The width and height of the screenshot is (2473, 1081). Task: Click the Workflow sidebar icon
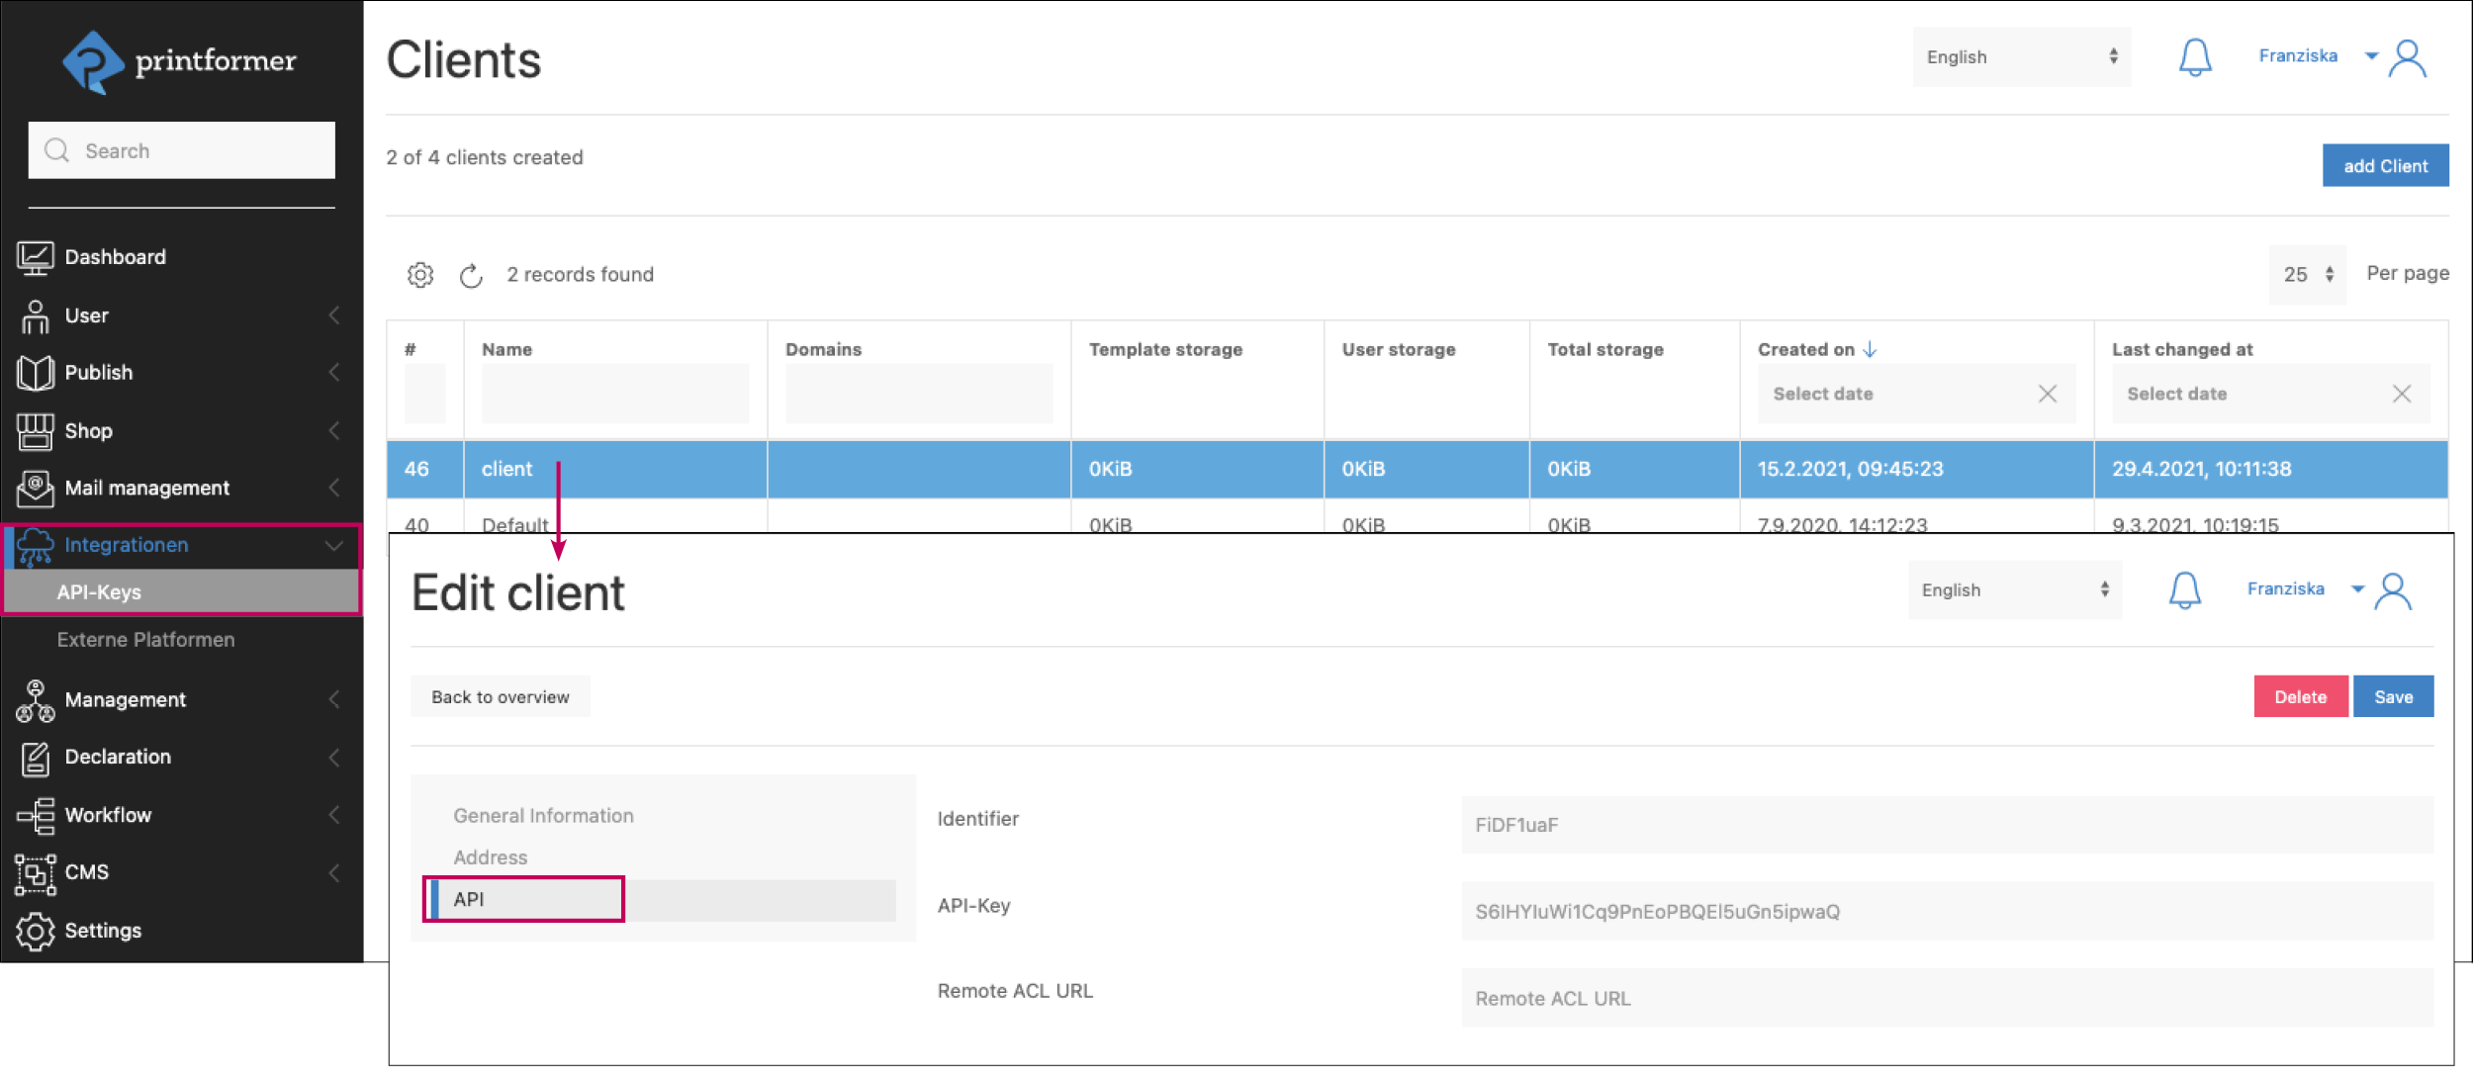click(x=36, y=815)
